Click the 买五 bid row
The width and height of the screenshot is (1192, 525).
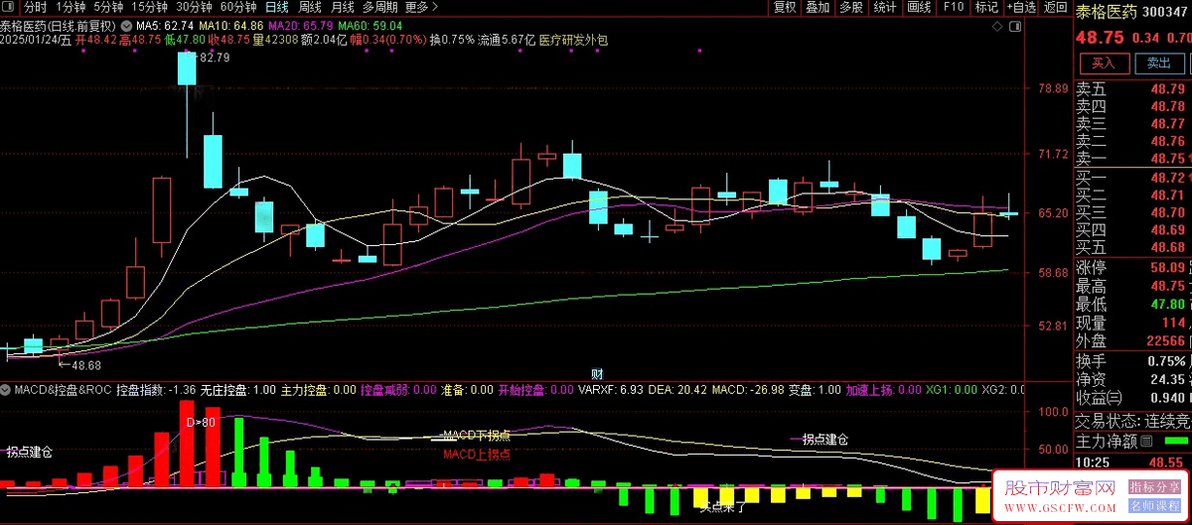pyautogui.click(x=1132, y=247)
